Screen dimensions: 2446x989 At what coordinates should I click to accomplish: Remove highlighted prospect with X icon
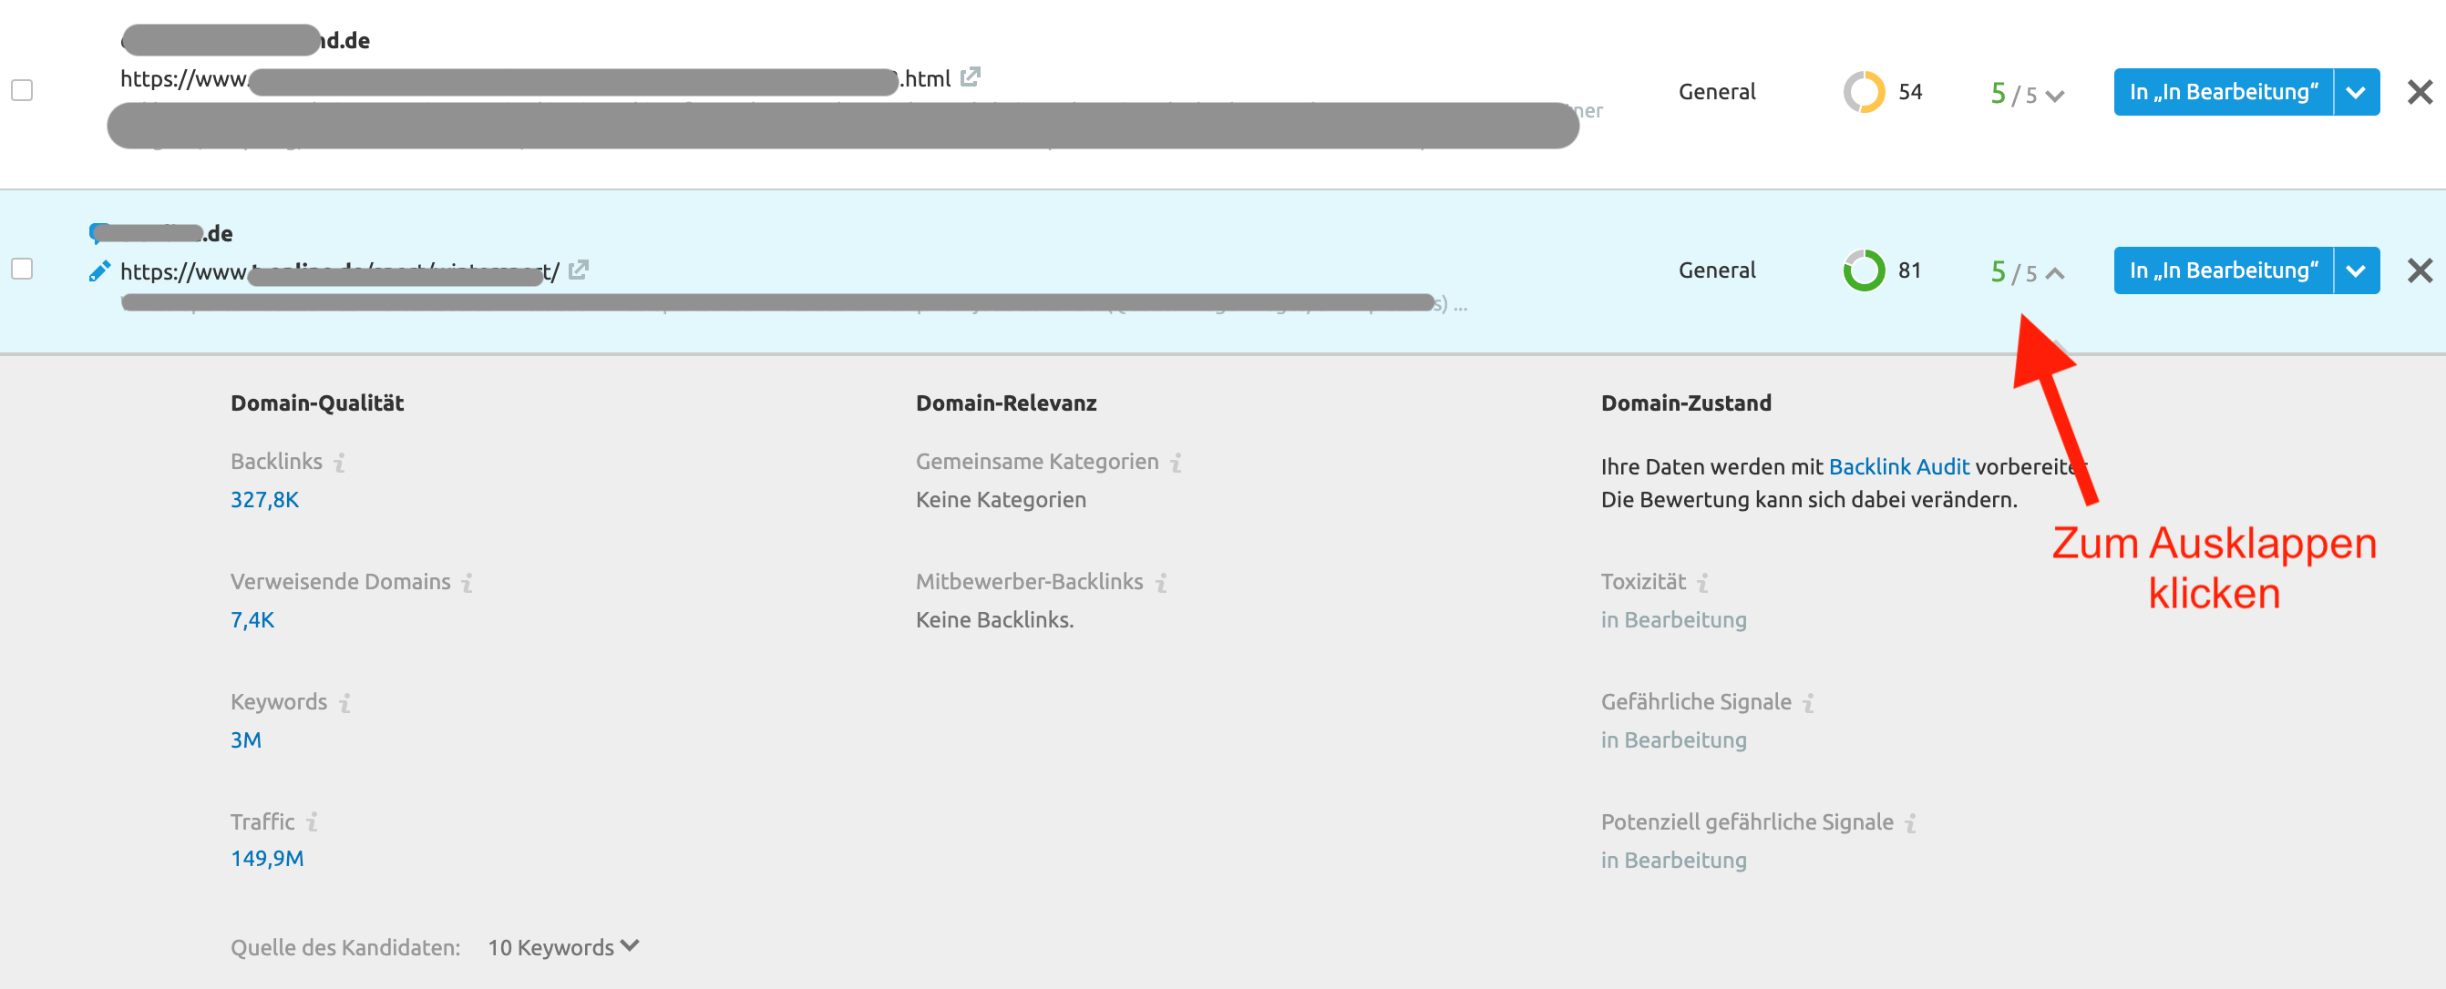[2420, 270]
